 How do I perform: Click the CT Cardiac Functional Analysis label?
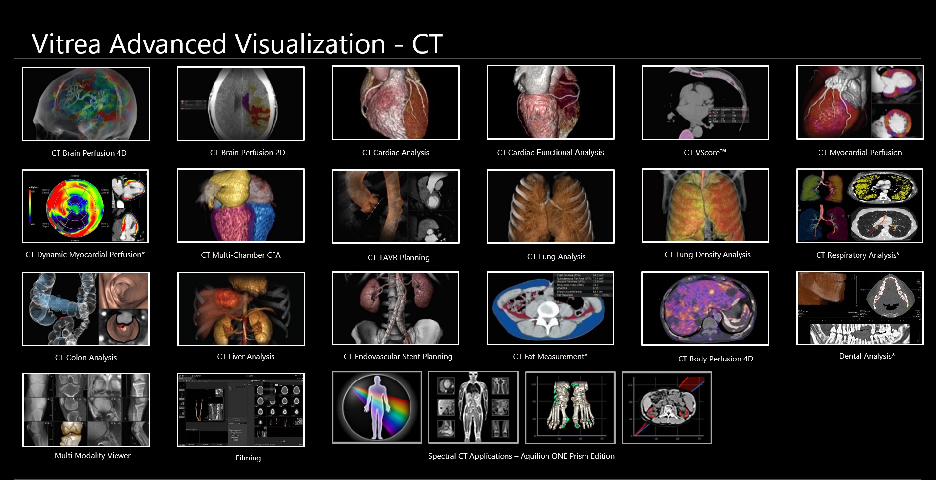(550, 153)
